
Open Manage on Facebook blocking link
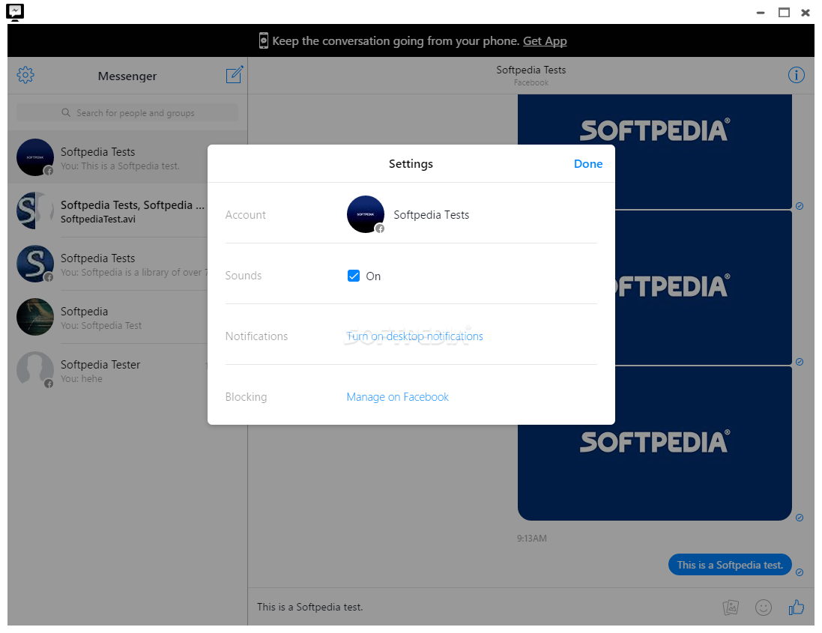click(397, 397)
